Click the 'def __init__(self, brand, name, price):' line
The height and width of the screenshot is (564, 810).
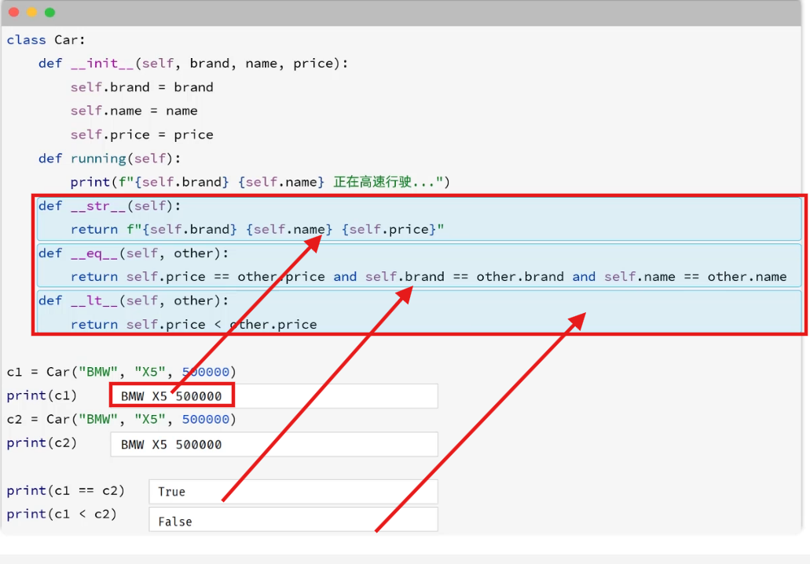193,64
